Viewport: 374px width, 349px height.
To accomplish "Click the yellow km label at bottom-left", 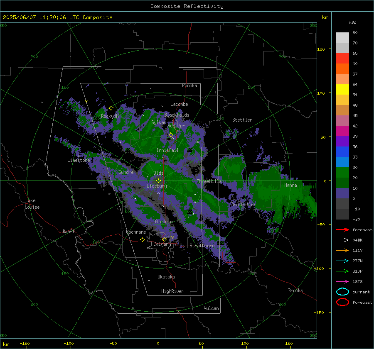I will (6, 344).
